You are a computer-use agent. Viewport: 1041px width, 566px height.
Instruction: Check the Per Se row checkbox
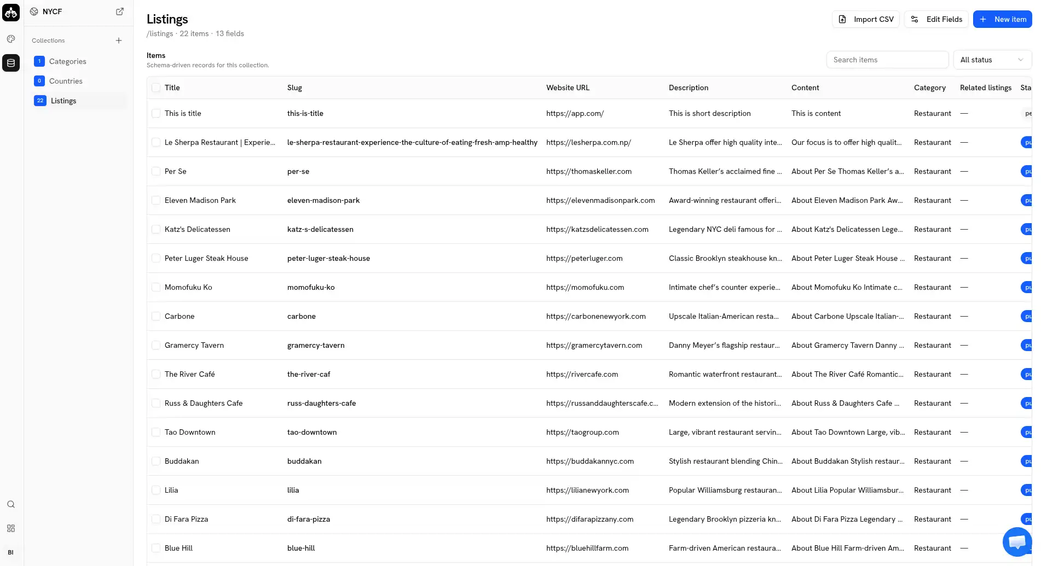(156, 171)
